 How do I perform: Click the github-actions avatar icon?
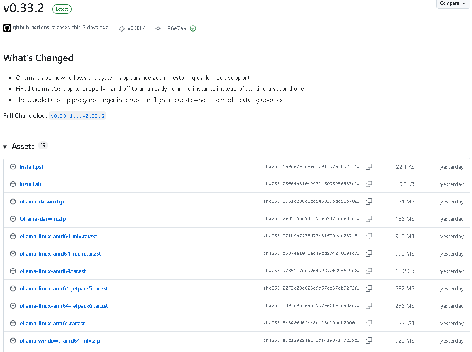click(7, 28)
